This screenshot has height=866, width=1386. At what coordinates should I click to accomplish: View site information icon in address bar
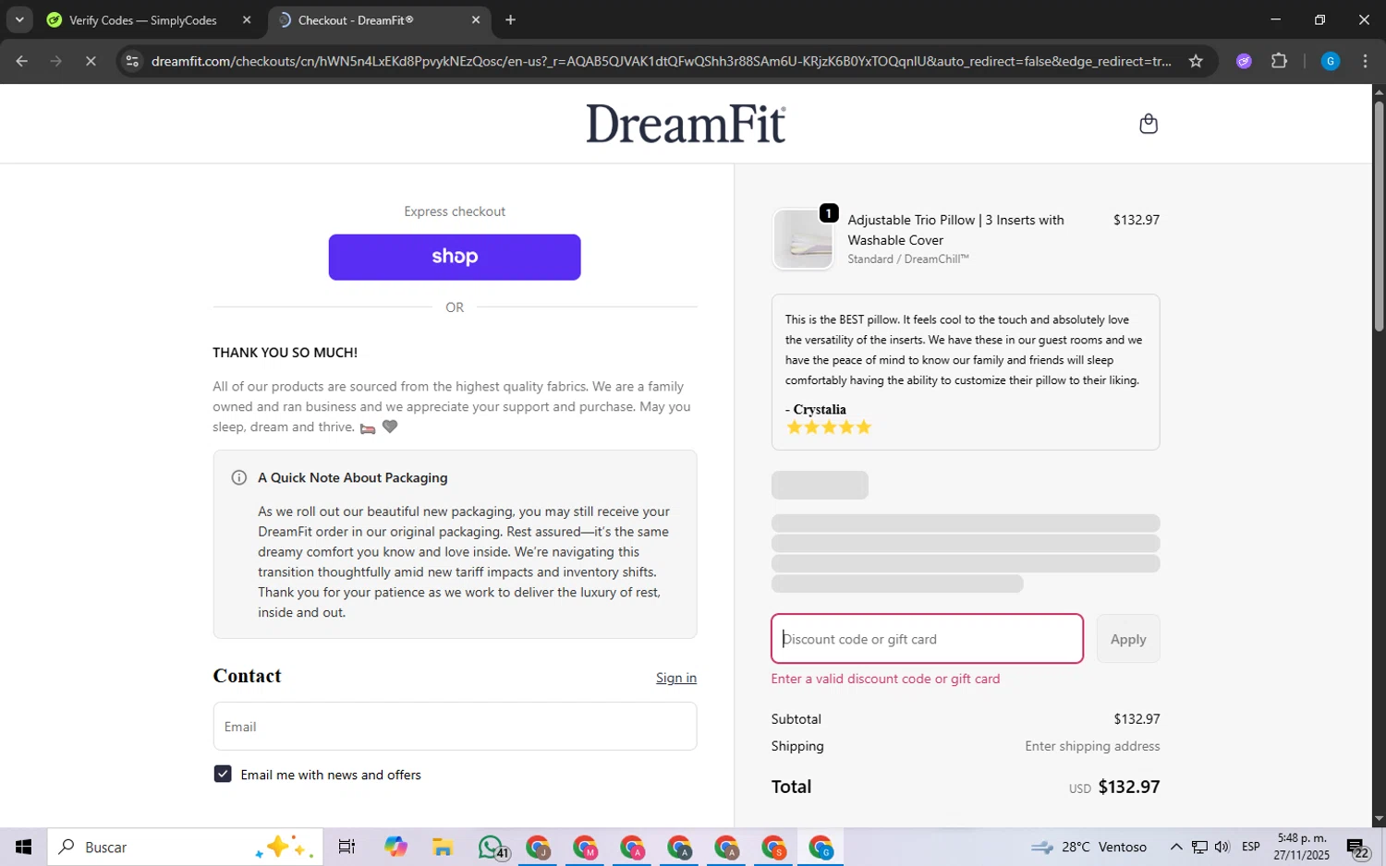132,61
